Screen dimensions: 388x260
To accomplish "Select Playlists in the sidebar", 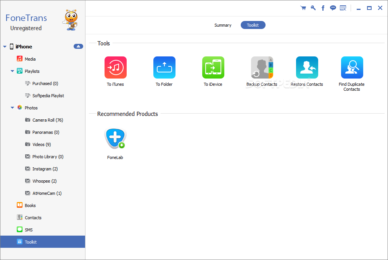I will coord(43,71).
